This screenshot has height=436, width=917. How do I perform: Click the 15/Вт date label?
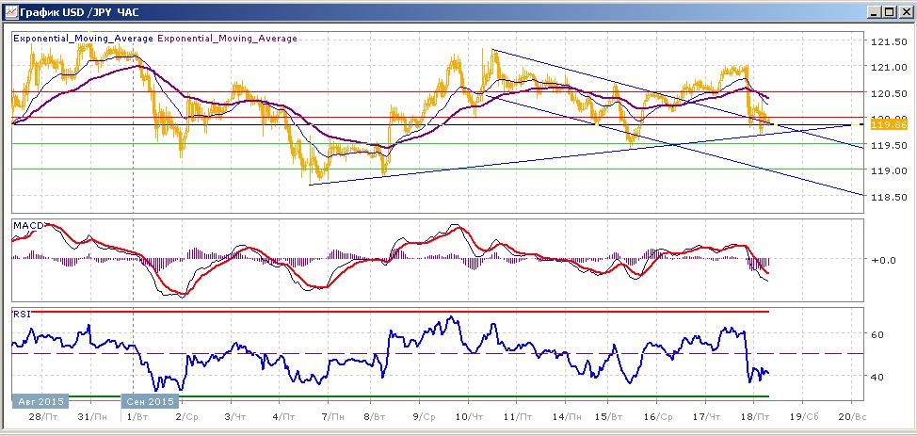pos(609,416)
